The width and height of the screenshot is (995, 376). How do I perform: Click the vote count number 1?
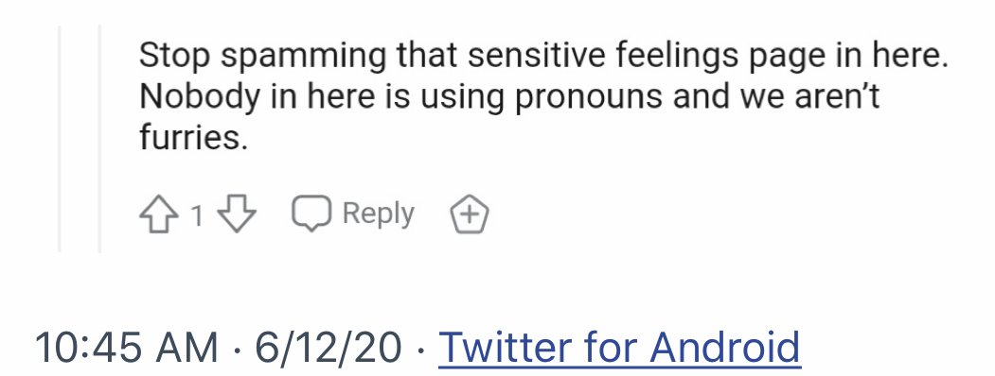(x=197, y=215)
